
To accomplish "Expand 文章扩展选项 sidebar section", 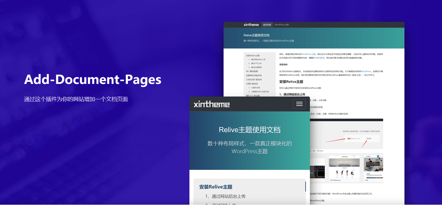I will [253, 84].
